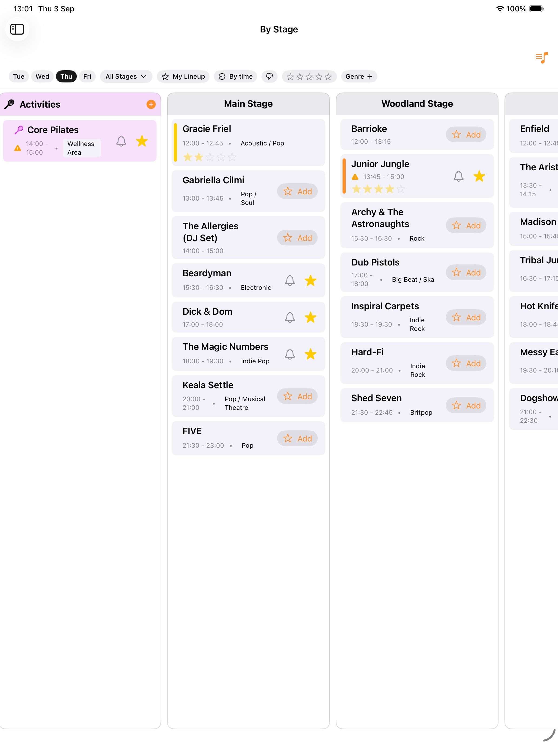Image resolution: width=558 pixels, height=744 pixels.
Task: Toggle the sidebar panel icon
Action: 17,29
